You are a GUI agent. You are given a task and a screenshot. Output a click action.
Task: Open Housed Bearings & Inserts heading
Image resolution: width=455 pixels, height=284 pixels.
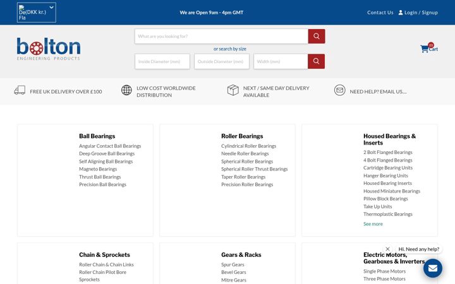[389, 139]
